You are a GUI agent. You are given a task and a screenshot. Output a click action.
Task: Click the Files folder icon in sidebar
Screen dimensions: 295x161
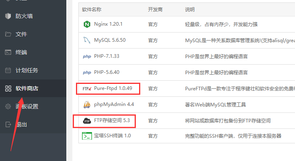(8, 34)
